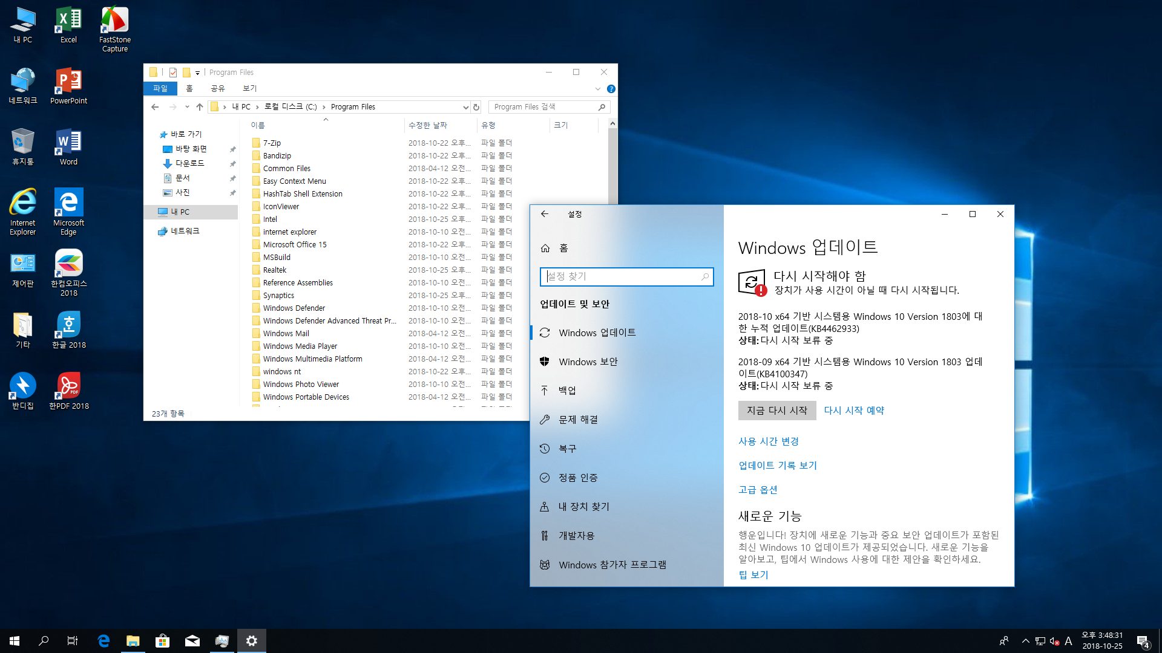This screenshot has height=653, width=1162.
Task: Open the Quick Access Toolbar customize dropdown
Action: [x=197, y=73]
